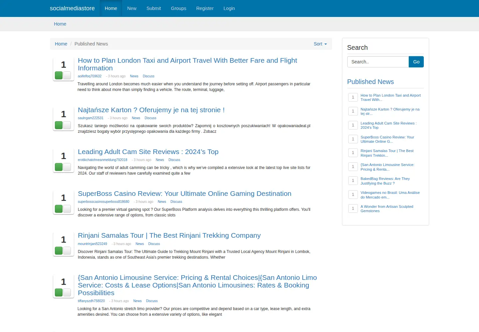Go to Submit page
Screen dimensions: 479x332
pyautogui.click(x=154, y=8)
